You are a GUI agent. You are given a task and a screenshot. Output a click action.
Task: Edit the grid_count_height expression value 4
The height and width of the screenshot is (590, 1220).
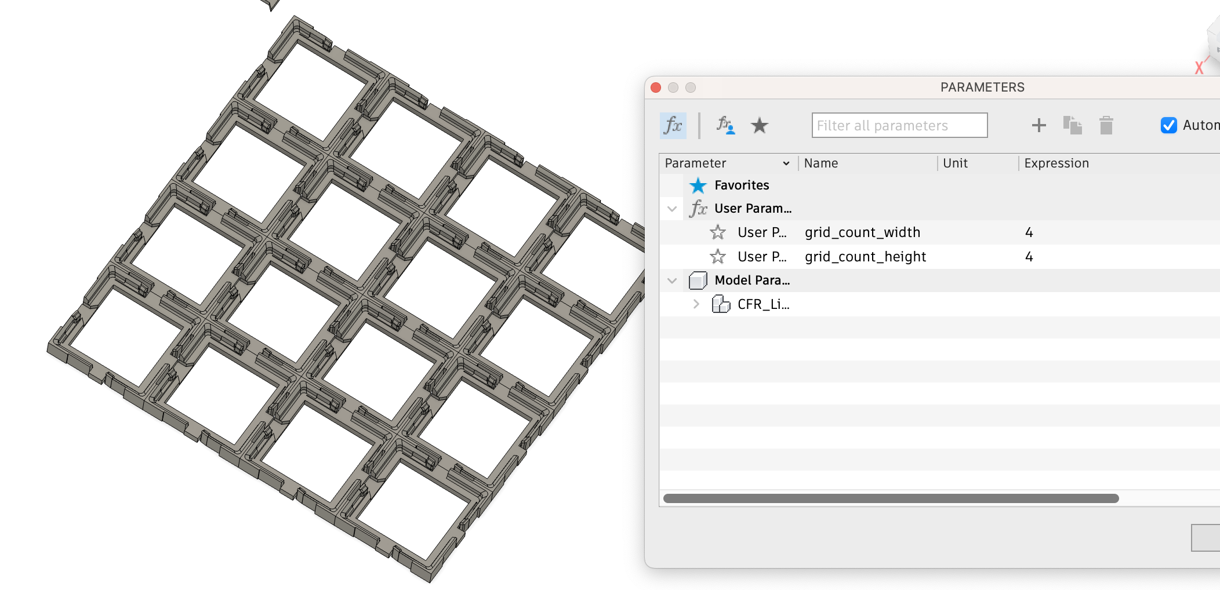coord(1029,257)
